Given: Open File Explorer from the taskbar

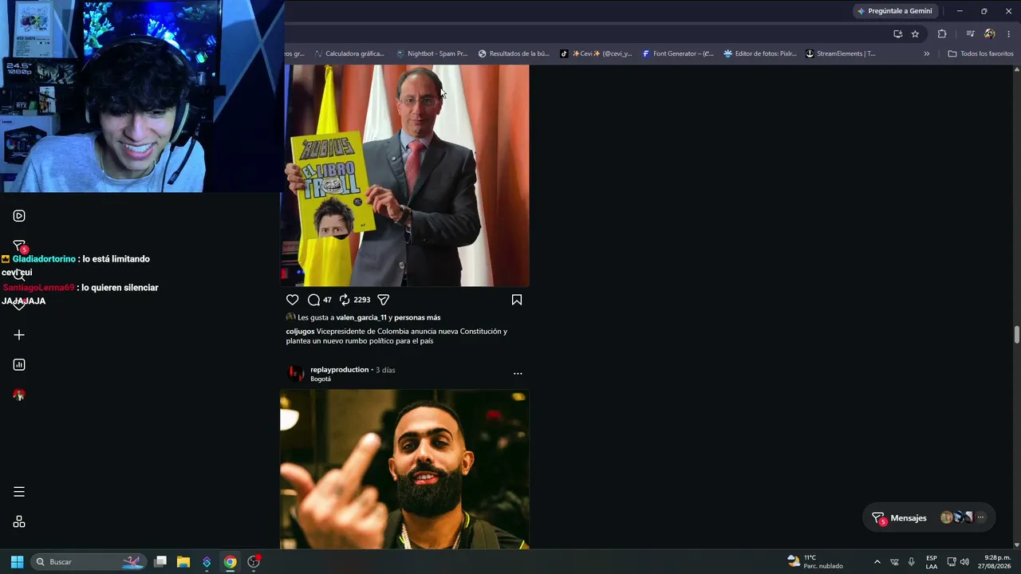Looking at the screenshot, I should (x=183, y=562).
